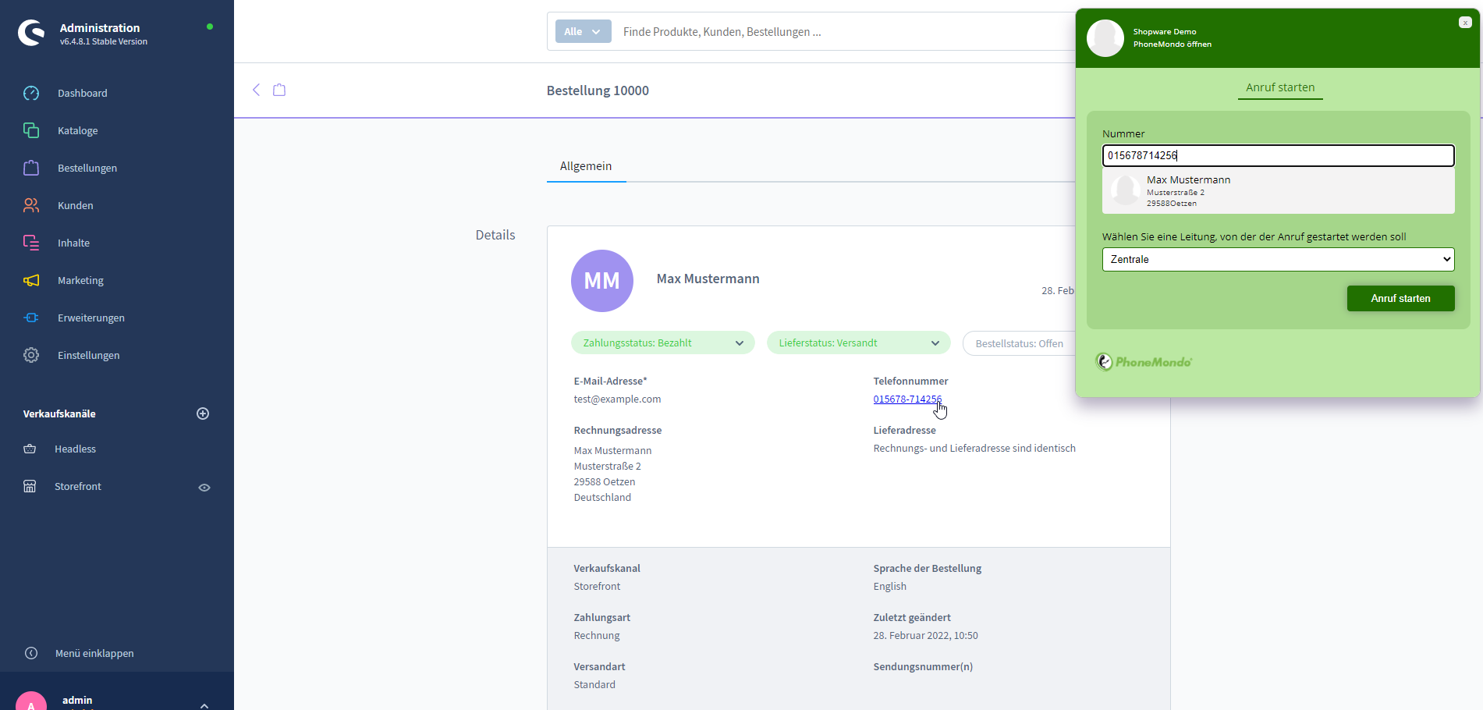Select the Kunden people icon
This screenshot has width=1483, height=710.
[31, 206]
